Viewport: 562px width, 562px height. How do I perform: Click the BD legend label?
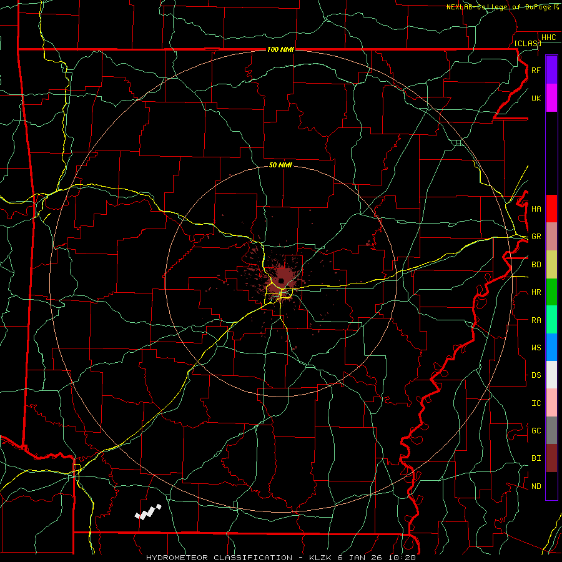pos(536,265)
